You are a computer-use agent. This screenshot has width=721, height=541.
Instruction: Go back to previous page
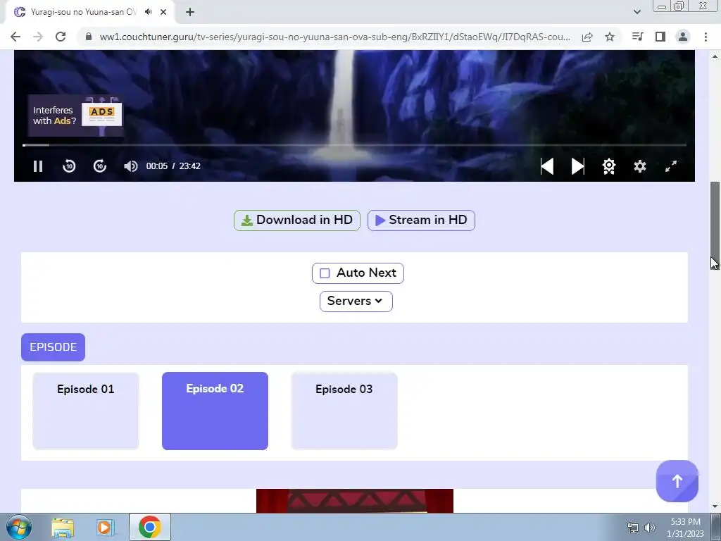pos(15,37)
